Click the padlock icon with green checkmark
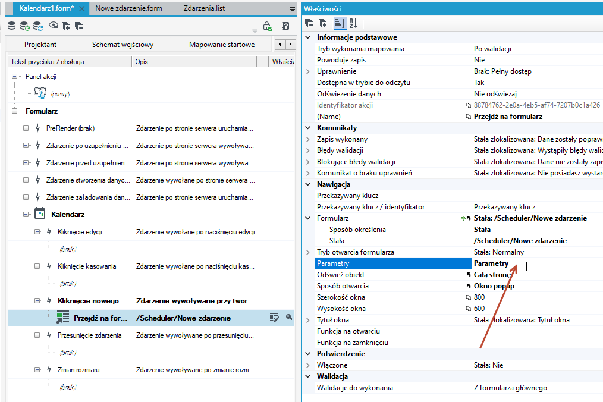The width and height of the screenshot is (603, 402). [268, 26]
